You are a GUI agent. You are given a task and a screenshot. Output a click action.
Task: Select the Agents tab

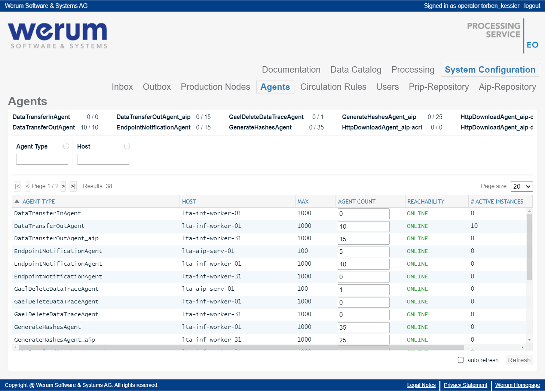click(275, 87)
